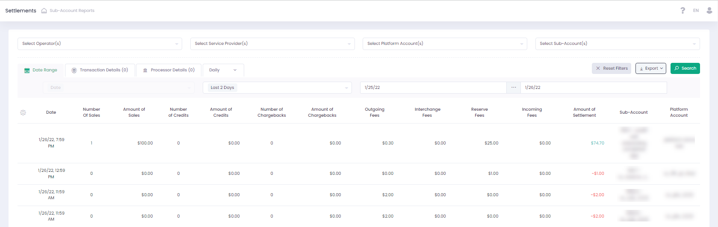Image resolution: width=718 pixels, height=227 pixels.
Task: Click the Processor Details bank icon
Action: (145, 71)
